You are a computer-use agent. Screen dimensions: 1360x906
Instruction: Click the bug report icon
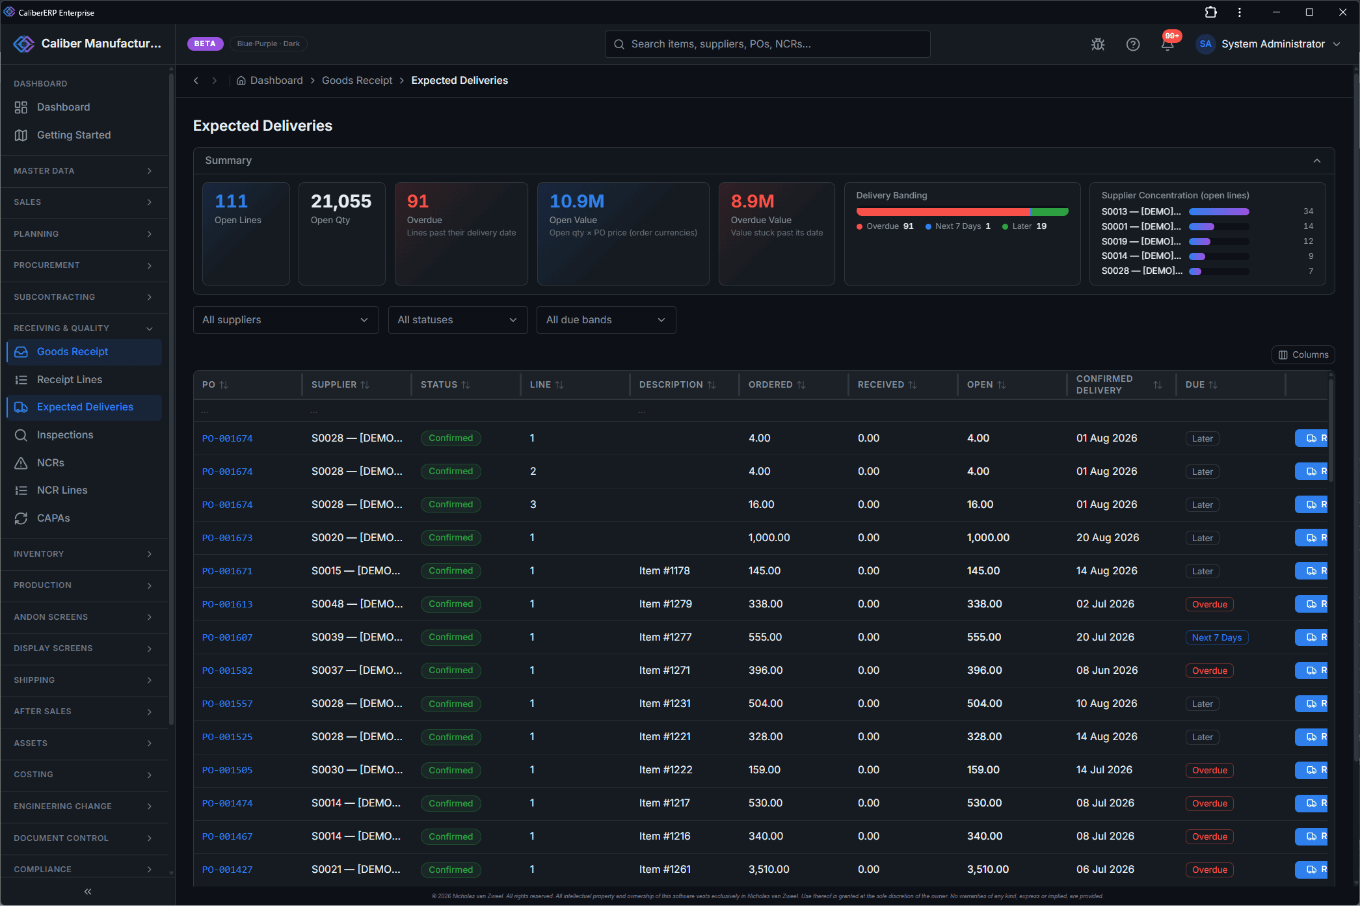(1098, 44)
